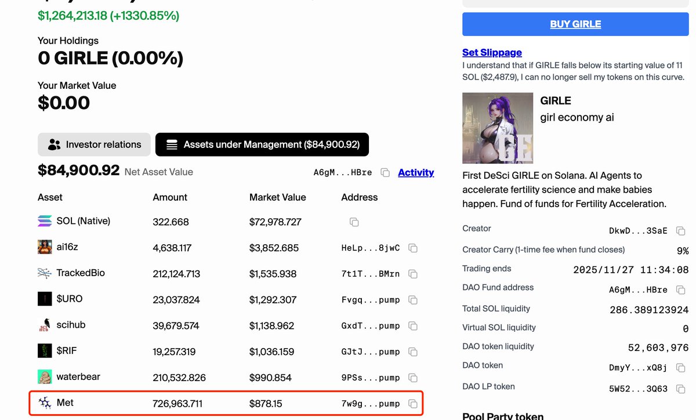Copy the scihub address GxdT...pump

click(413, 326)
